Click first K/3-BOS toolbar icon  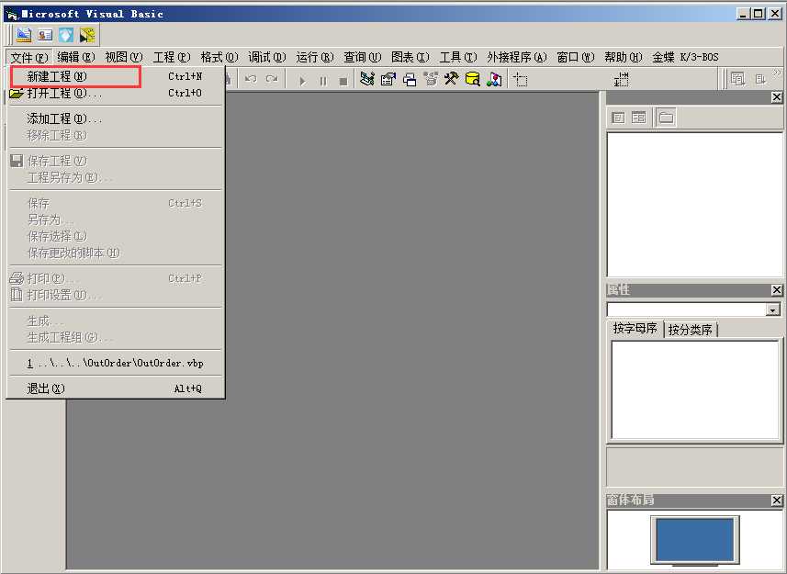[x=24, y=35]
